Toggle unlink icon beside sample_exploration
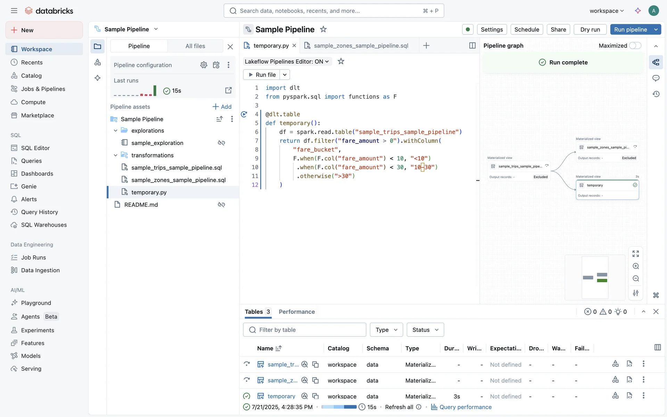This screenshot has height=417, width=667. [221, 143]
